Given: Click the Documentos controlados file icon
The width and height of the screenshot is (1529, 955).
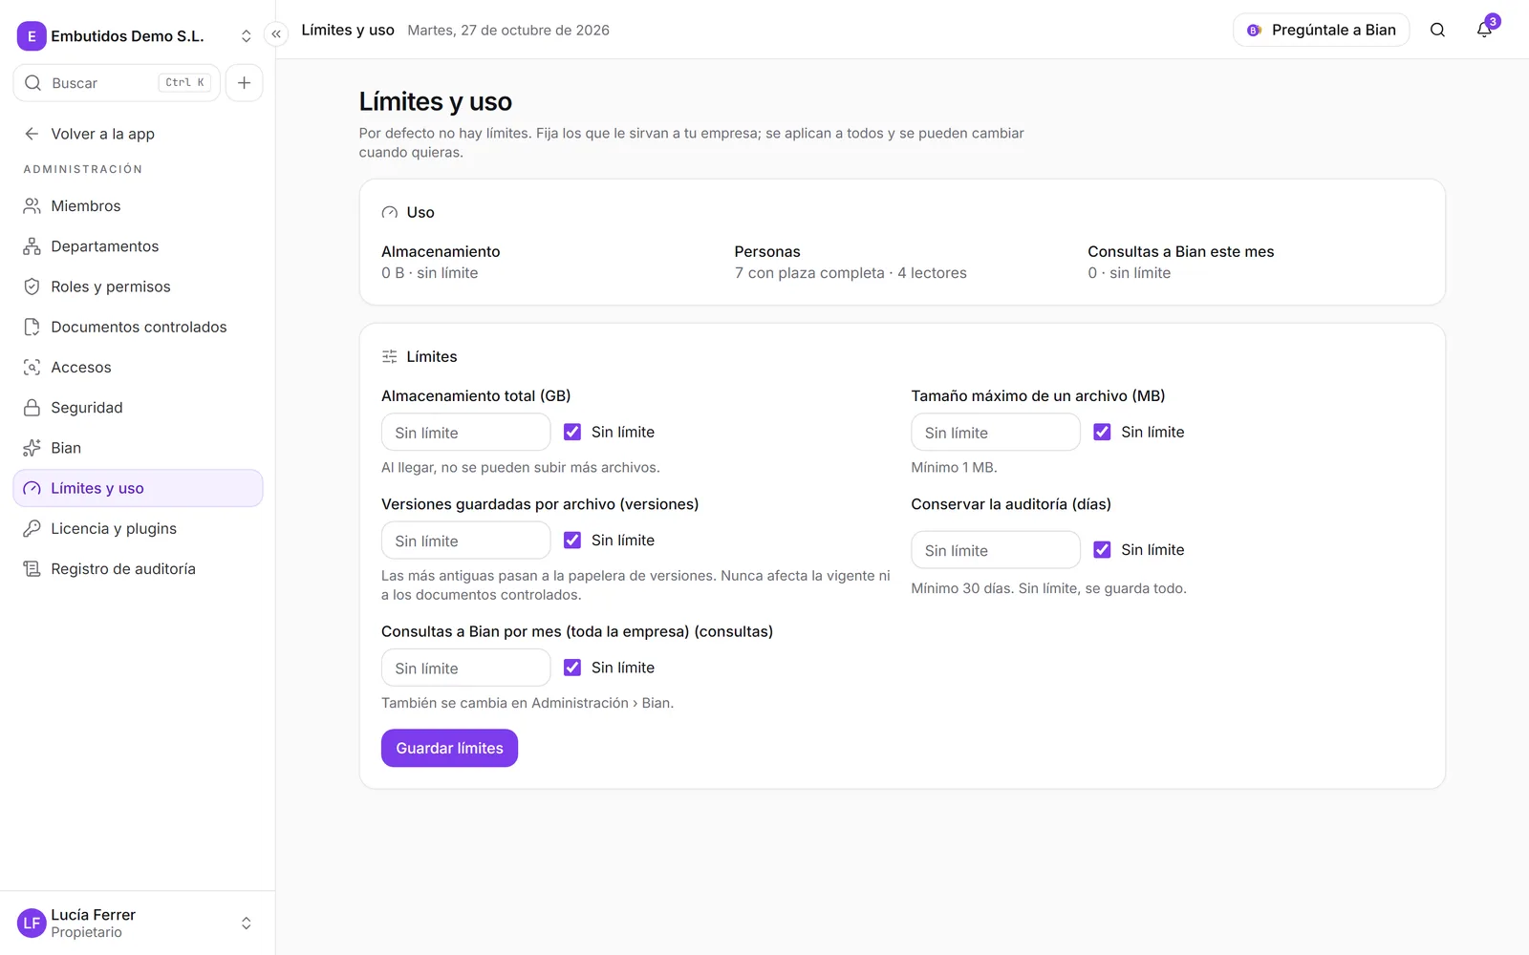Looking at the screenshot, I should pos(32,327).
